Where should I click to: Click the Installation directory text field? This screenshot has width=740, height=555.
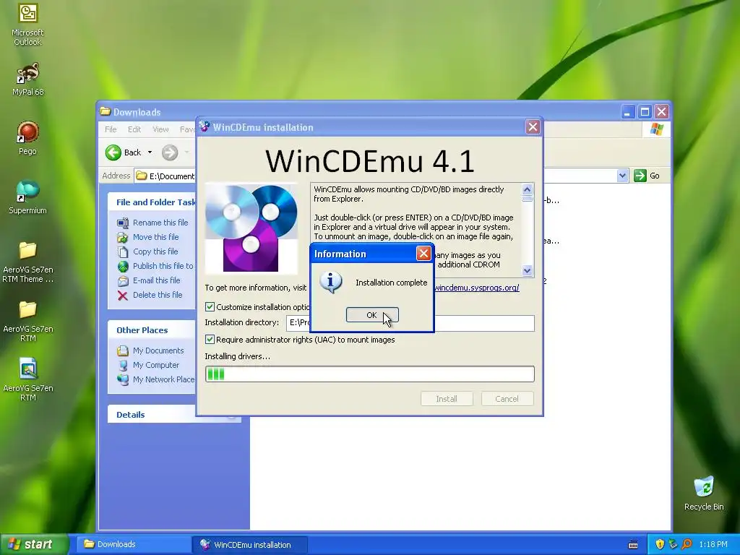coord(410,323)
